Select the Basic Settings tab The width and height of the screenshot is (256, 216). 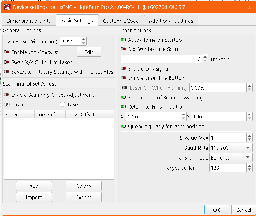[77, 21]
